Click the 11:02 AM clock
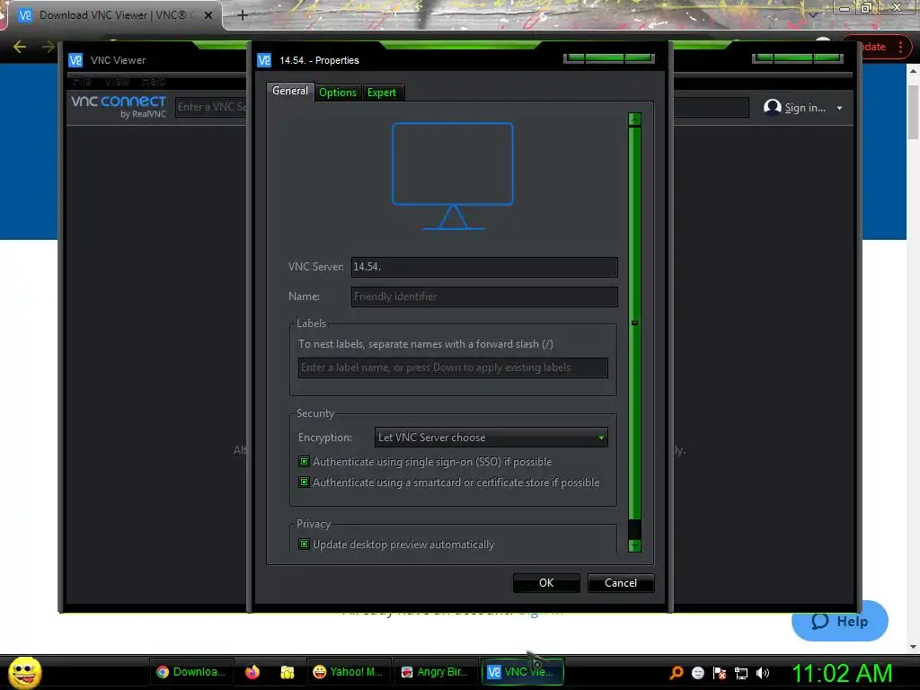 [x=842, y=673]
